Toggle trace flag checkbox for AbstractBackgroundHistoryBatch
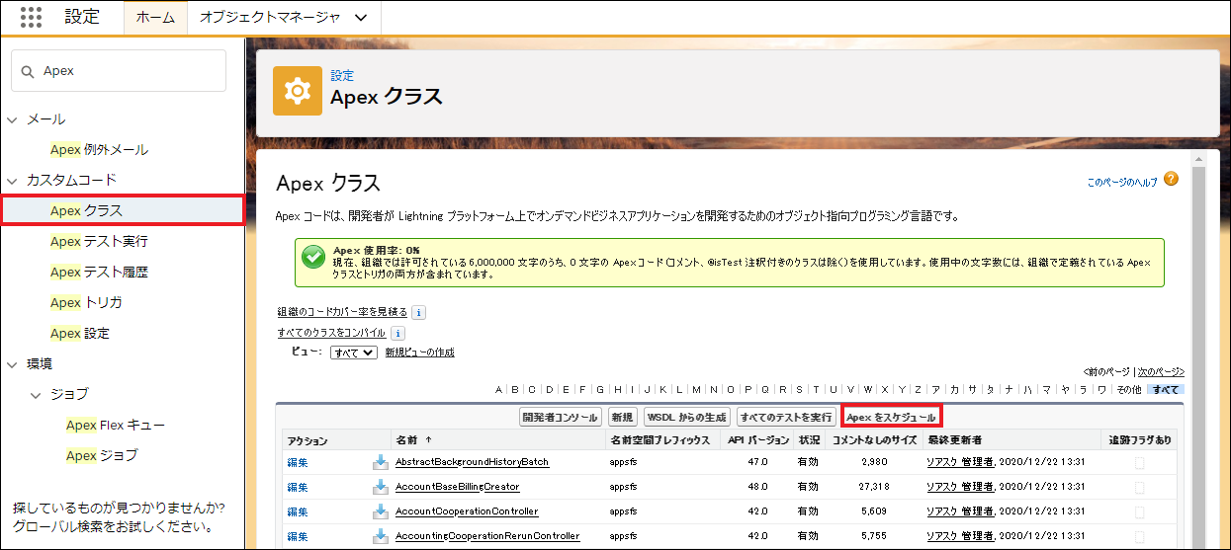 coord(1140,462)
